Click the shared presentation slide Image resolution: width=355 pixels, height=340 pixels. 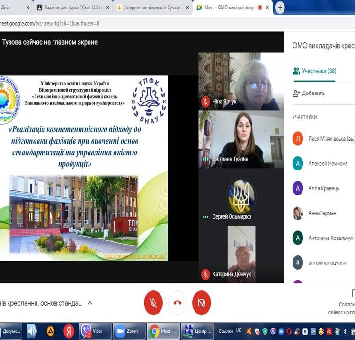tap(84, 168)
